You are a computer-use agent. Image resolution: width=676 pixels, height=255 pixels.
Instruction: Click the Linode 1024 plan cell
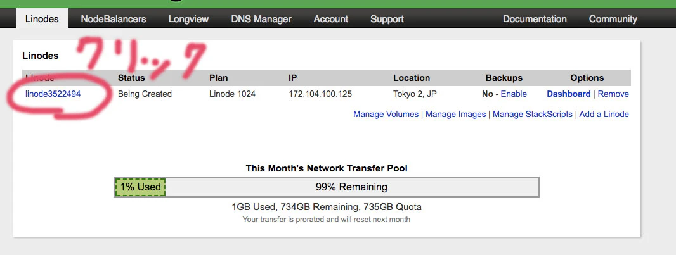pyautogui.click(x=232, y=94)
